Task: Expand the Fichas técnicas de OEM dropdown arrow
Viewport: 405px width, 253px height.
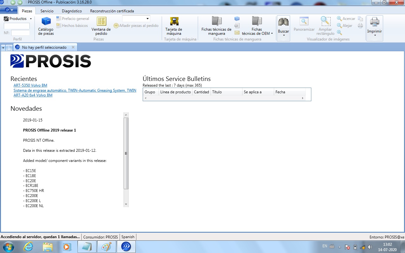Action: click(272, 33)
